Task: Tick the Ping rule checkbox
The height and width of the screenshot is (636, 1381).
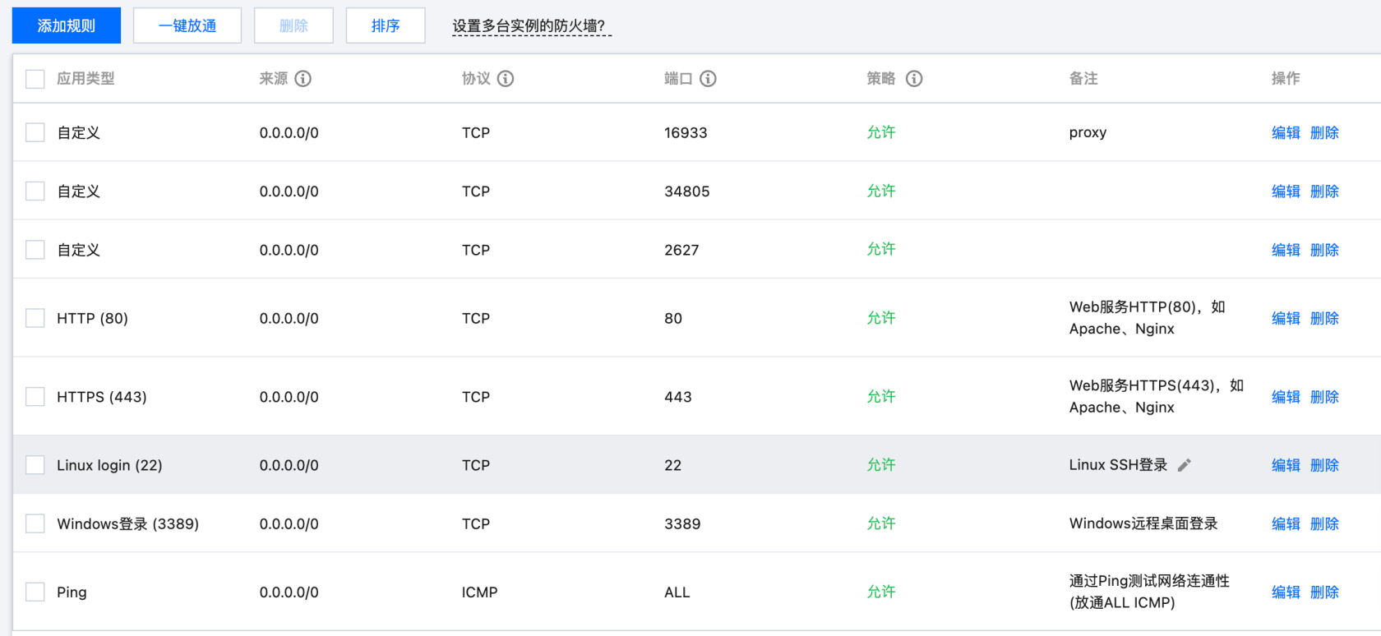Action: click(x=35, y=592)
